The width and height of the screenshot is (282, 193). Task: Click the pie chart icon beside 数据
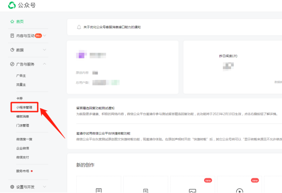12,50
